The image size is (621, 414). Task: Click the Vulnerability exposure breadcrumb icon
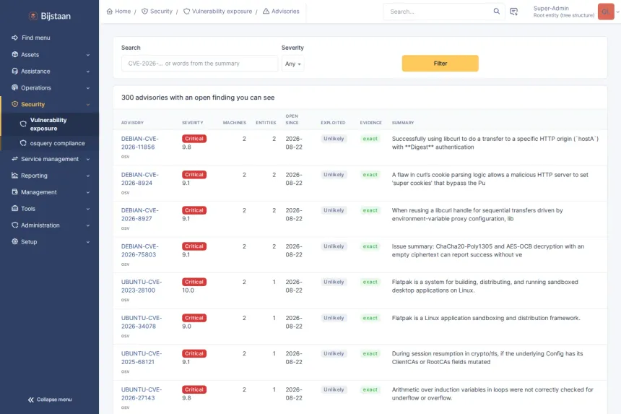tap(186, 11)
